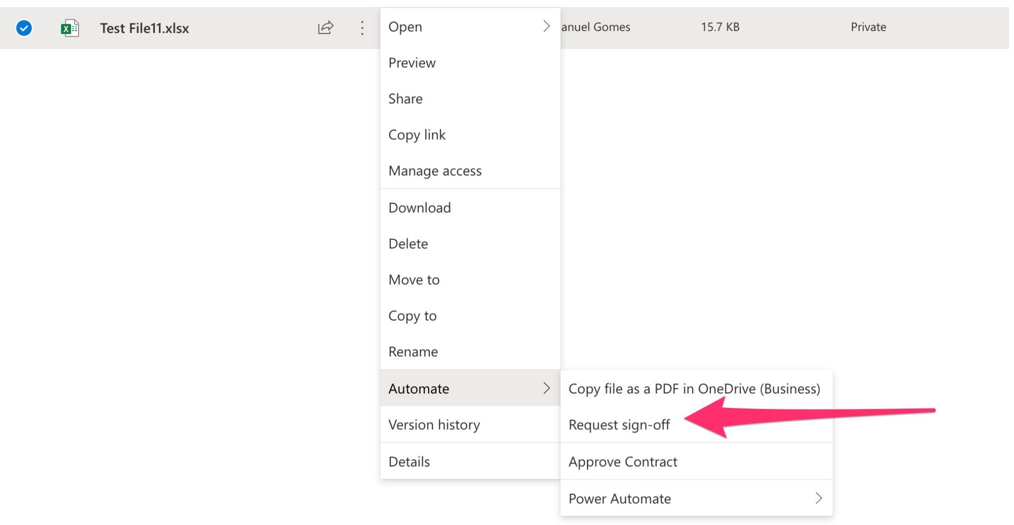Click the 15.7 KB file size value
This screenshot has height=525, width=1014.
pos(720,27)
